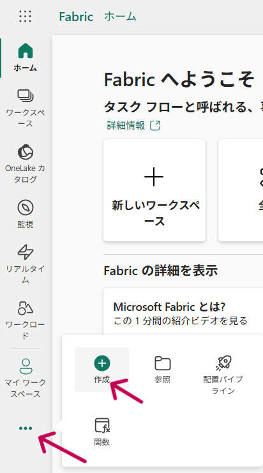Click the 新しいワークスペース card
This screenshot has height=473, width=263.
(x=154, y=190)
